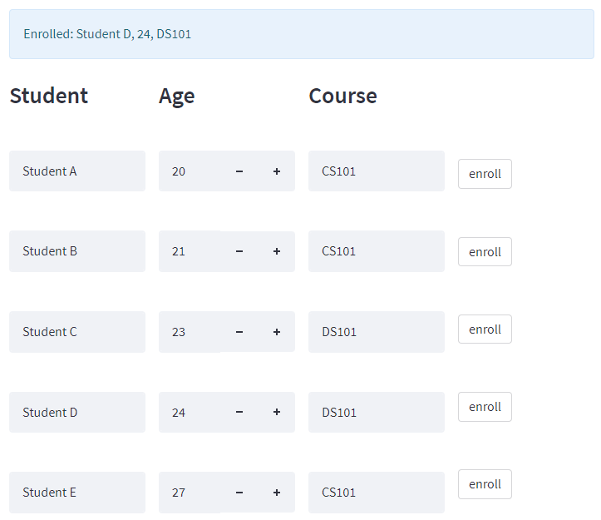Enroll Student C in DS101
The width and height of the screenshot is (601, 520).
485,329
